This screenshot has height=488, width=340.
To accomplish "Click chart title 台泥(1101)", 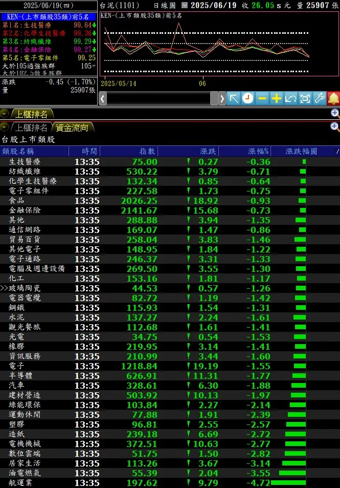I will pos(119,5).
